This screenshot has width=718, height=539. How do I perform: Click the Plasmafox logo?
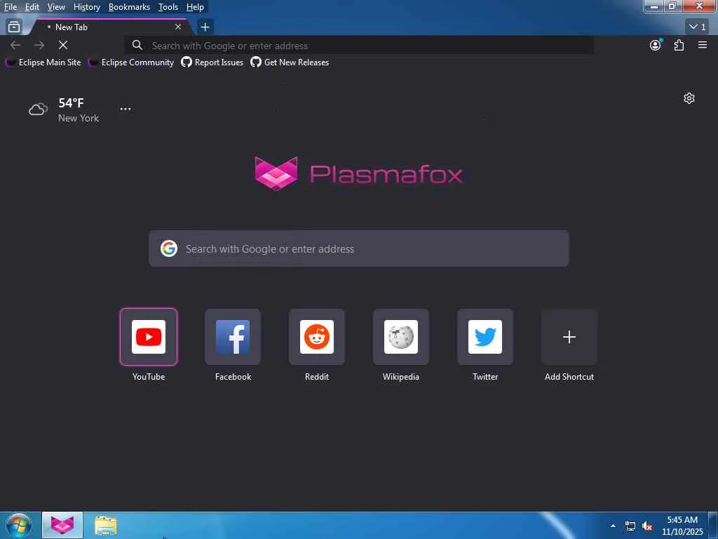click(x=358, y=174)
